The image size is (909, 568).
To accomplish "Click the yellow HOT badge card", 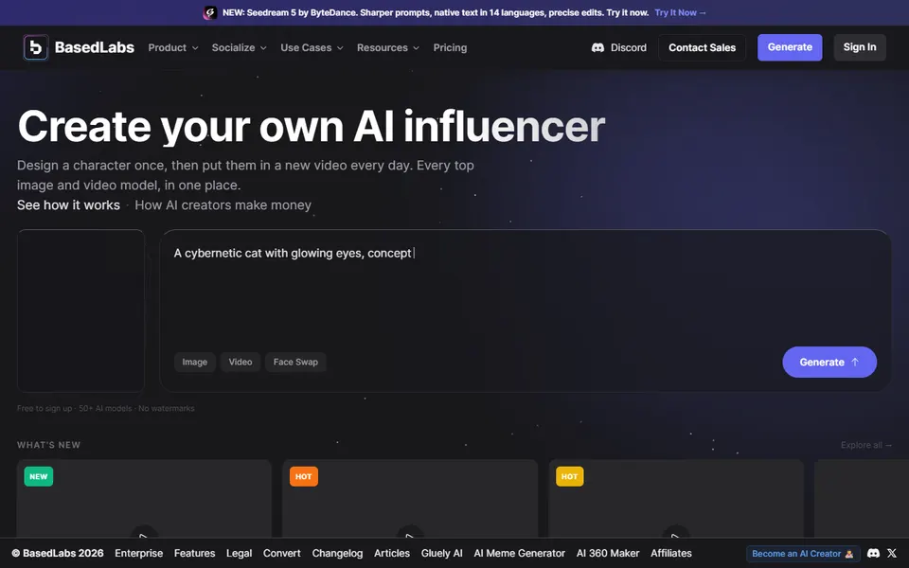I will point(569,476).
